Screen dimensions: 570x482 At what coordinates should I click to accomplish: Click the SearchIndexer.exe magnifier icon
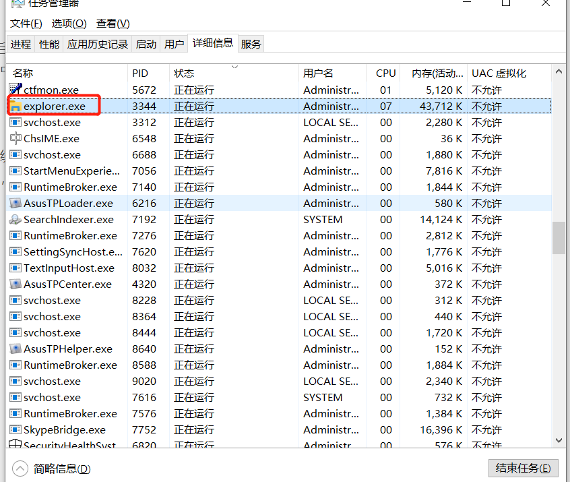14,219
